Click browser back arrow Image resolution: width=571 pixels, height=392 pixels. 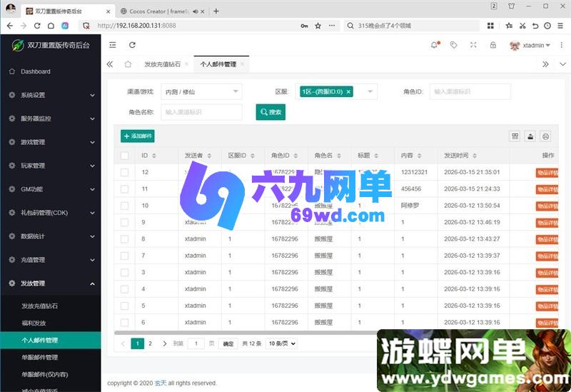tap(10, 26)
